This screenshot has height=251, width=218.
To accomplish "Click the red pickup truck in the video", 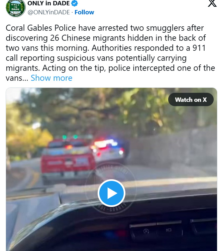I will tap(68, 160).
